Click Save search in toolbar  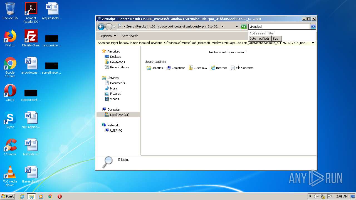[x=130, y=36]
